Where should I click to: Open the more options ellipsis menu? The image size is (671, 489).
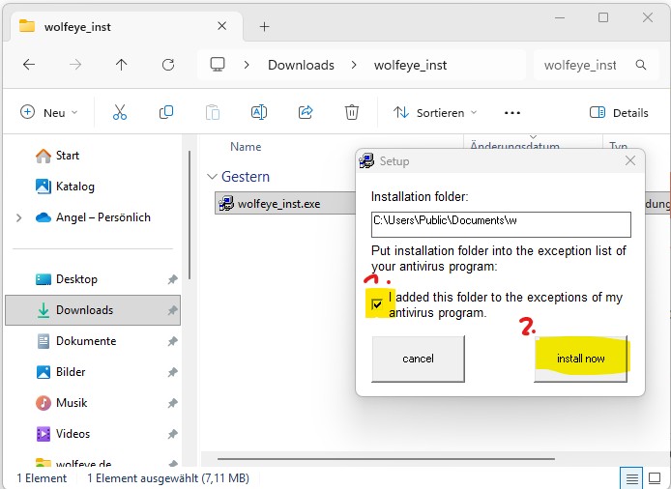(x=512, y=113)
